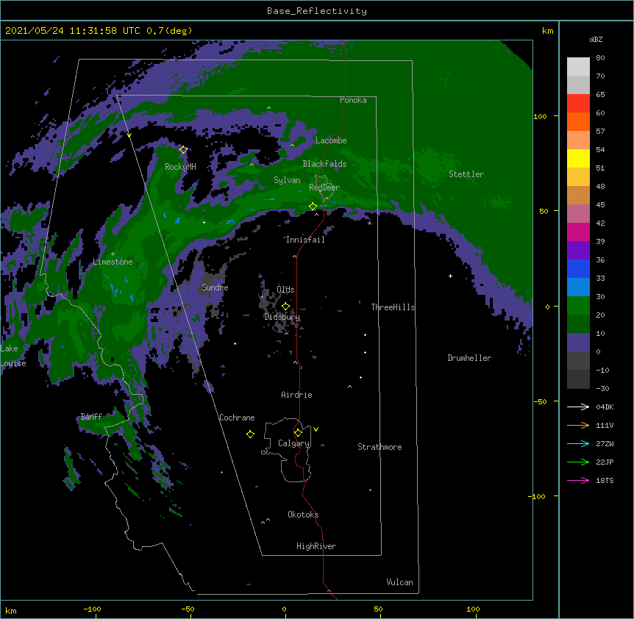
Task: Click the HighRiver city label
Action: coord(316,546)
